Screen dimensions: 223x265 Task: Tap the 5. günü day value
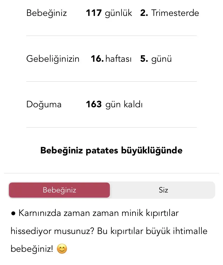(156, 59)
